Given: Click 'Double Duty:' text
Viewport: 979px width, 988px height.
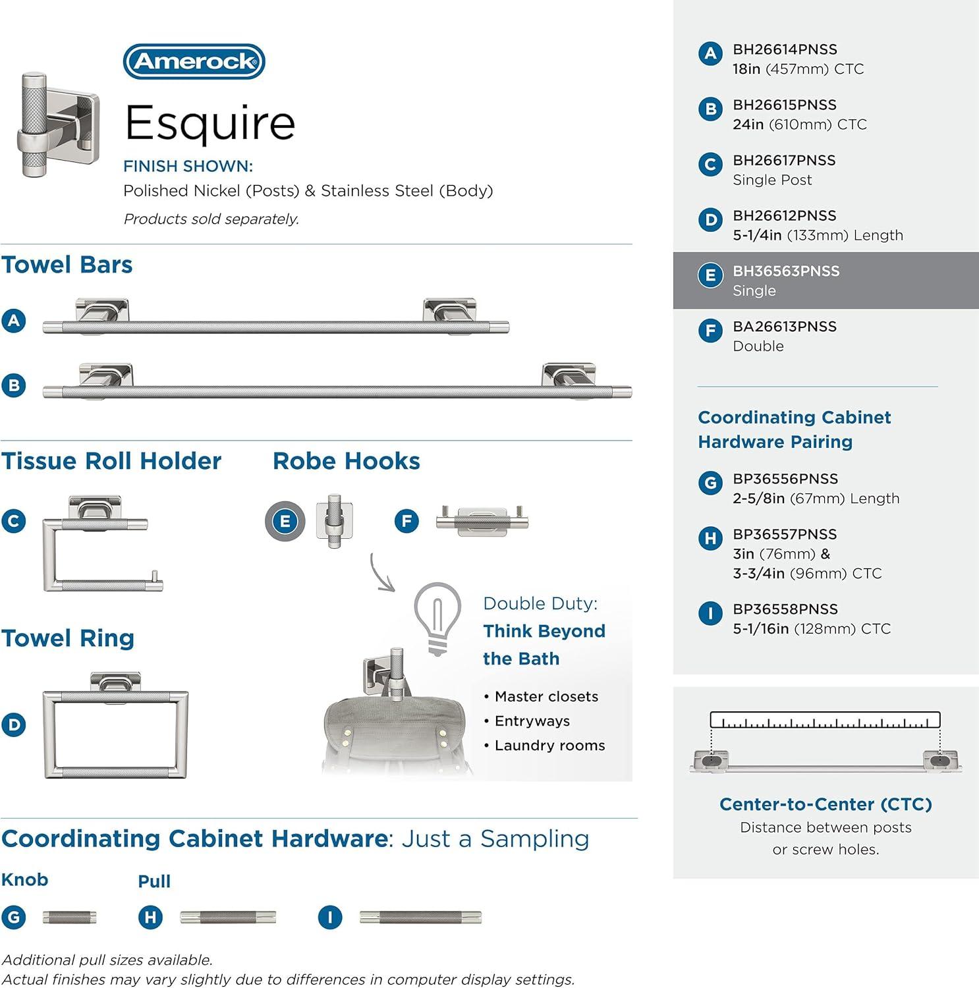Looking at the screenshot, I should [x=540, y=603].
